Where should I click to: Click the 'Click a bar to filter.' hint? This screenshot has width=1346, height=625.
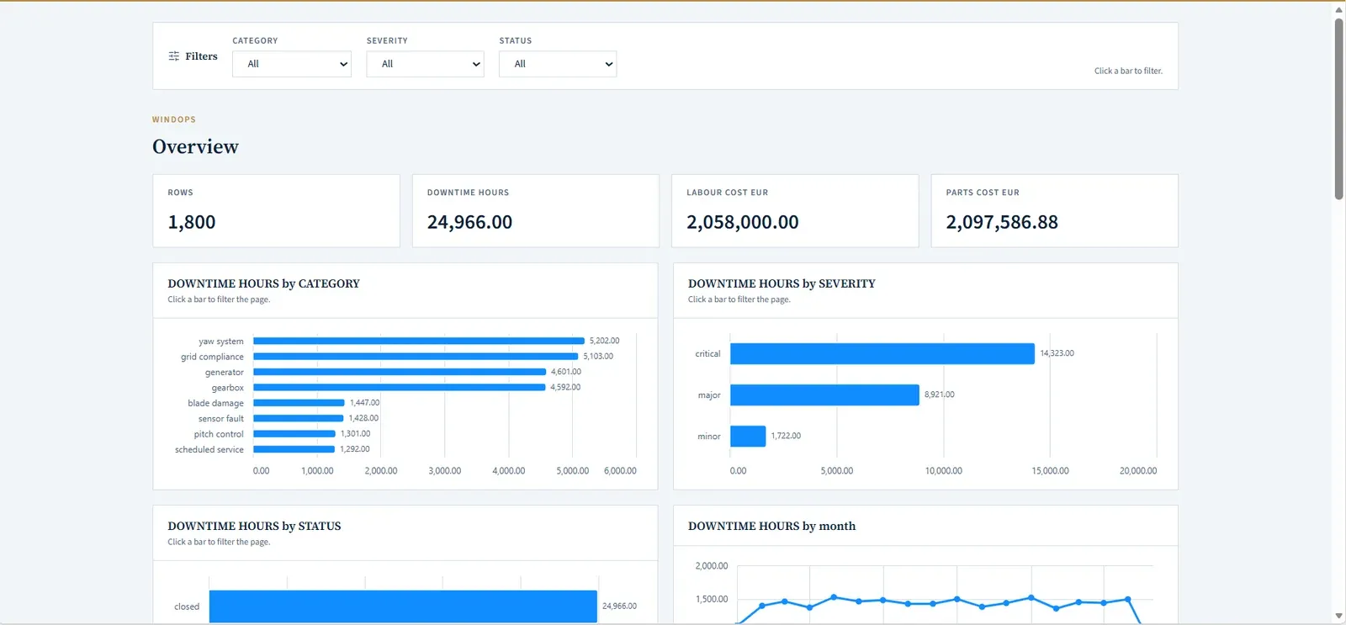1128,71
